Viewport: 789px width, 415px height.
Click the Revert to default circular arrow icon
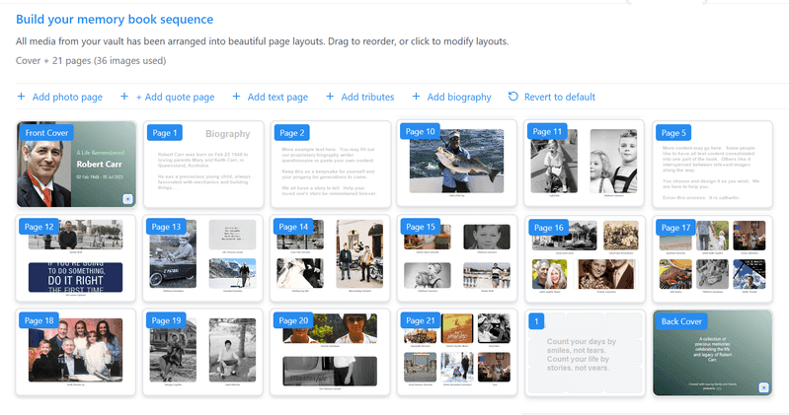[513, 97]
